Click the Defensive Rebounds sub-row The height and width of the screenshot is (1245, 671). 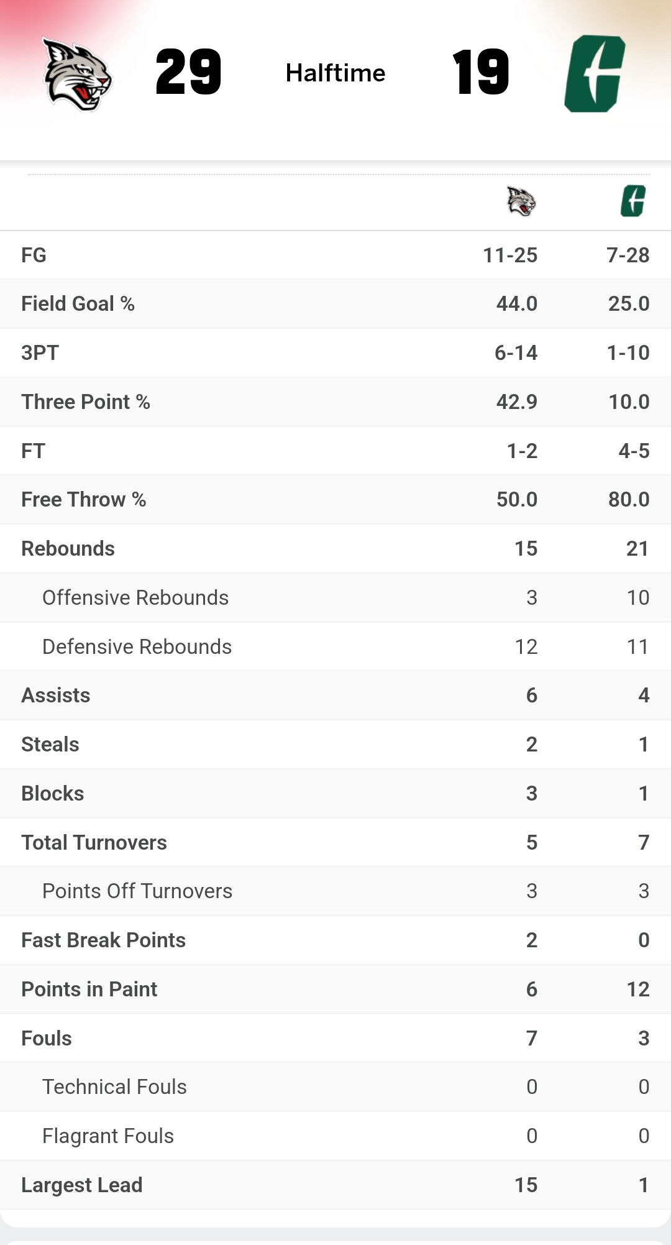click(x=137, y=647)
